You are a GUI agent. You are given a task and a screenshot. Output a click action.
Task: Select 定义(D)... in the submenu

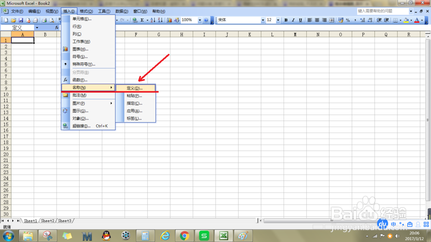point(136,88)
